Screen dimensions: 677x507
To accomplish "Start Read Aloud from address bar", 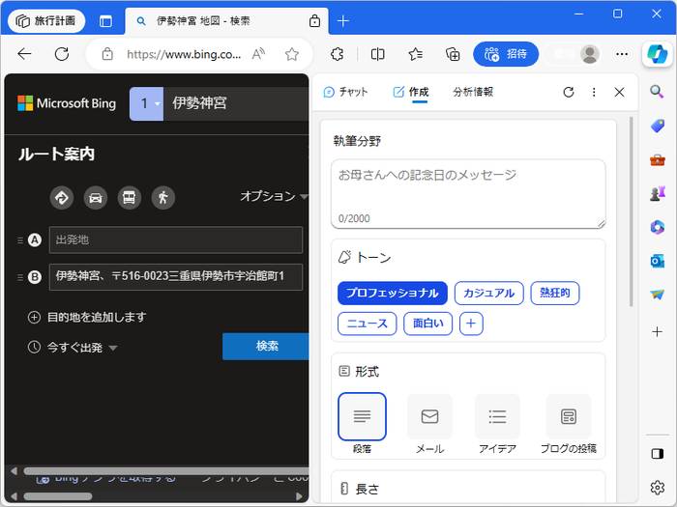I will coord(258,54).
